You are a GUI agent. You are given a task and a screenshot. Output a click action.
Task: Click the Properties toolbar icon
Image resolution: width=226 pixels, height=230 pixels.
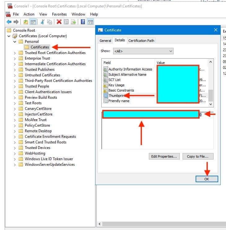coord(66,22)
